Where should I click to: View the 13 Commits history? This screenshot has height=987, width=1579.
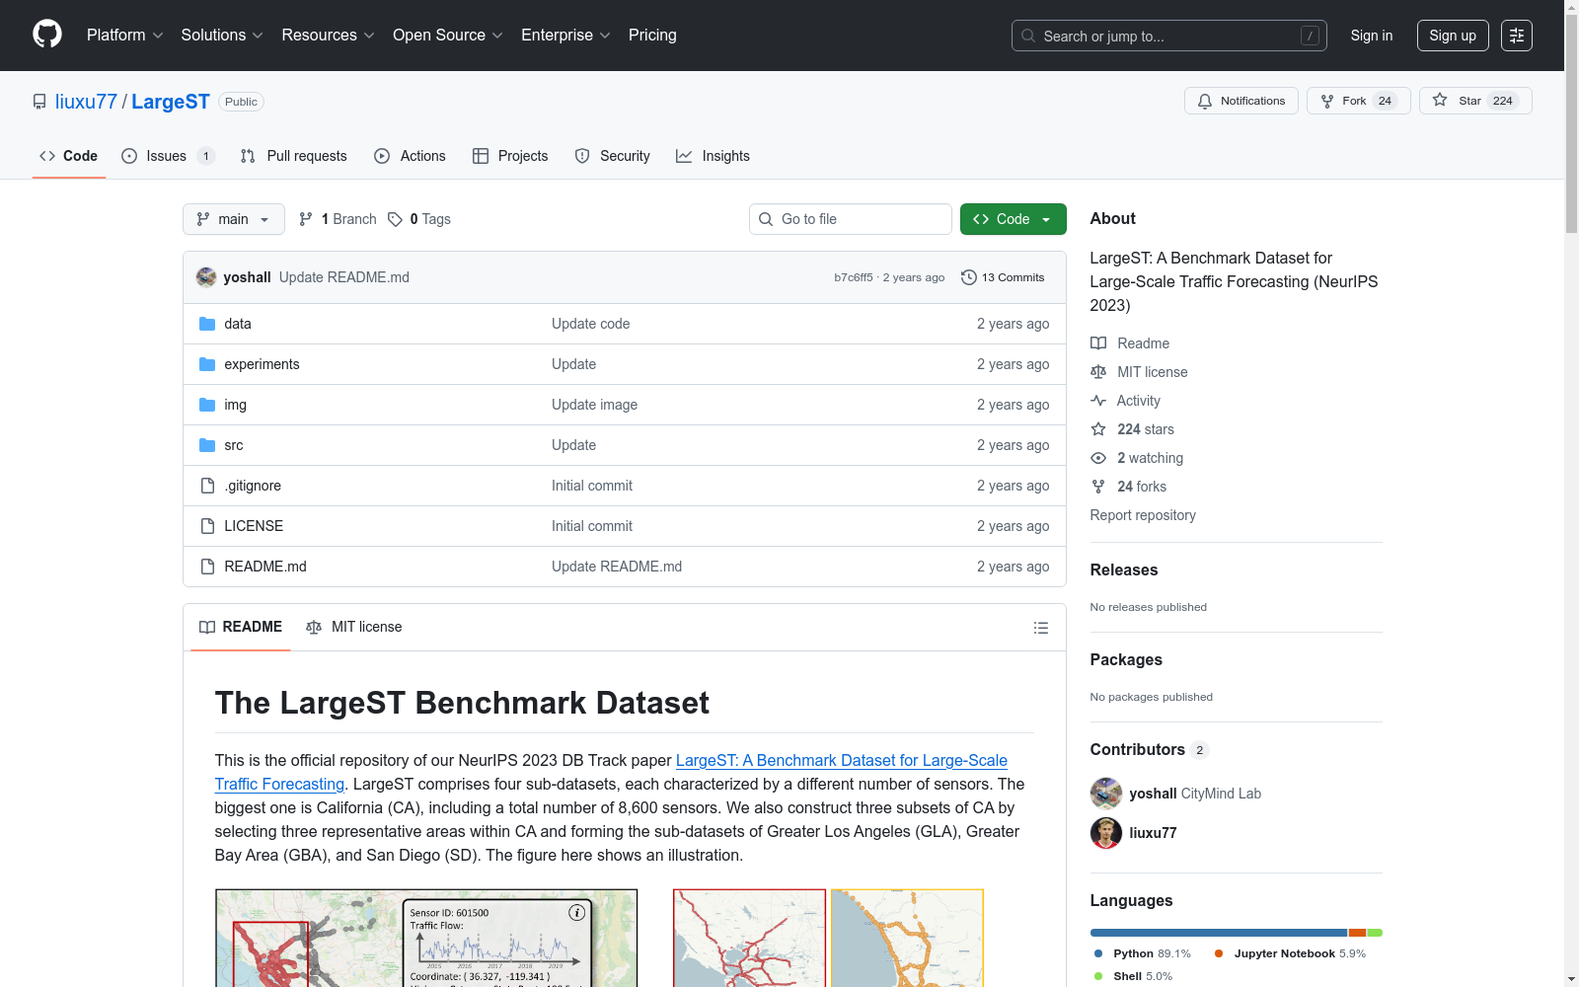pyautogui.click(x=1003, y=277)
